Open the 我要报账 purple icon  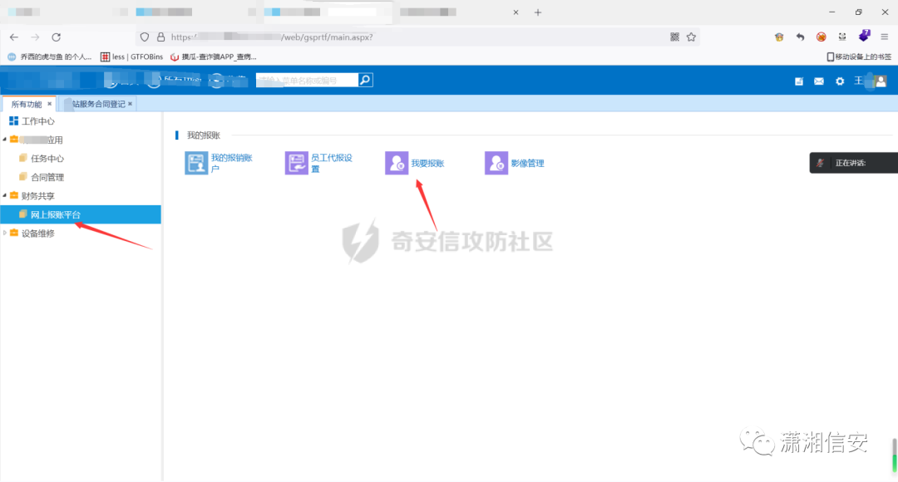point(396,163)
